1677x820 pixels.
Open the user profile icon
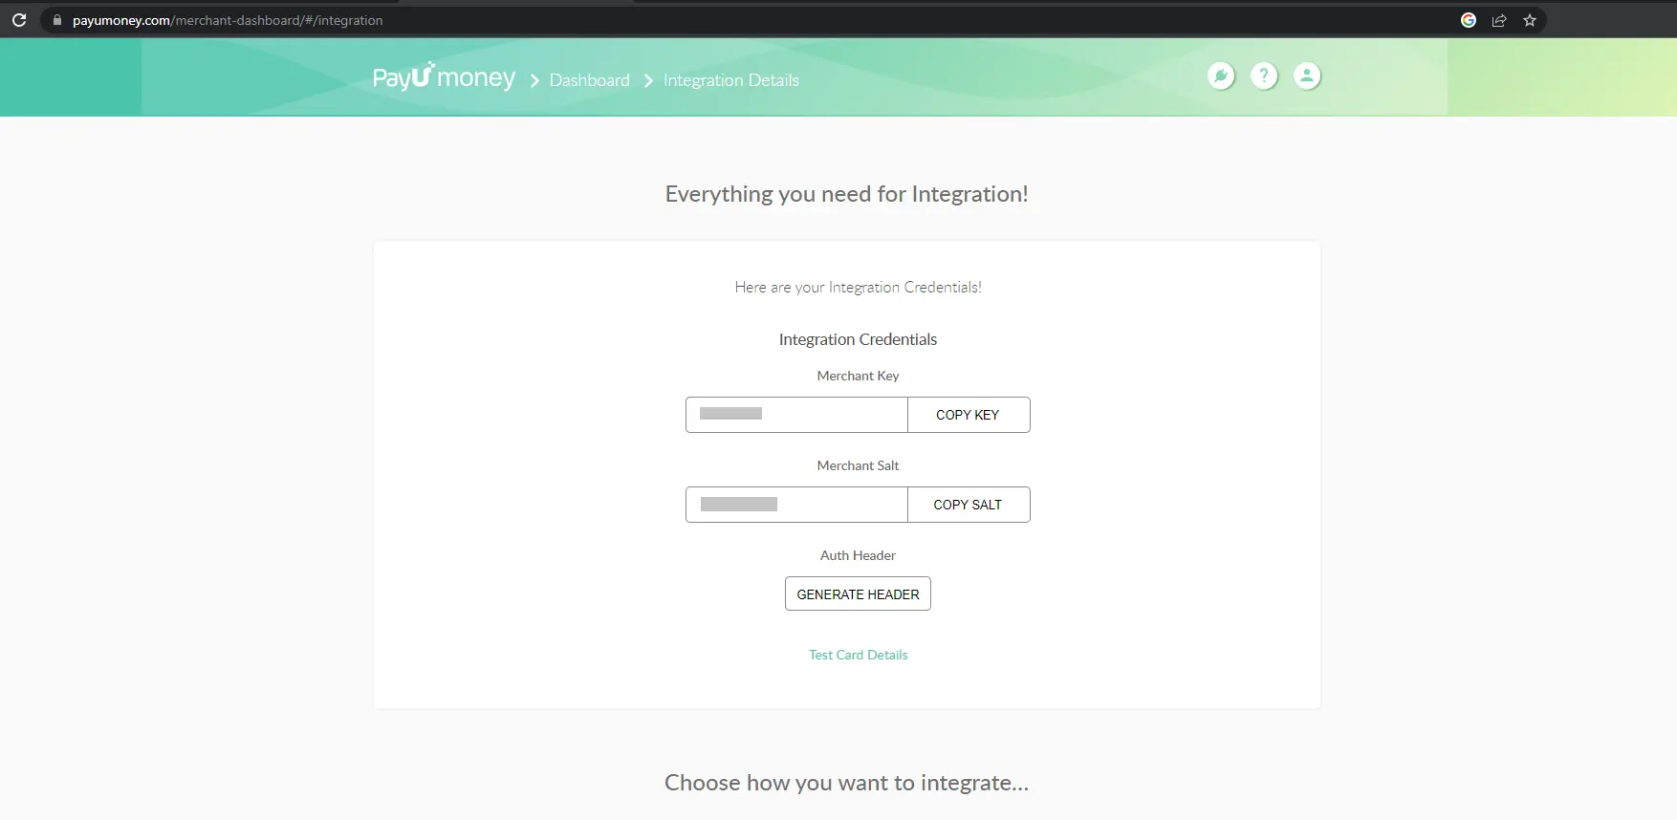pos(1307,76)
